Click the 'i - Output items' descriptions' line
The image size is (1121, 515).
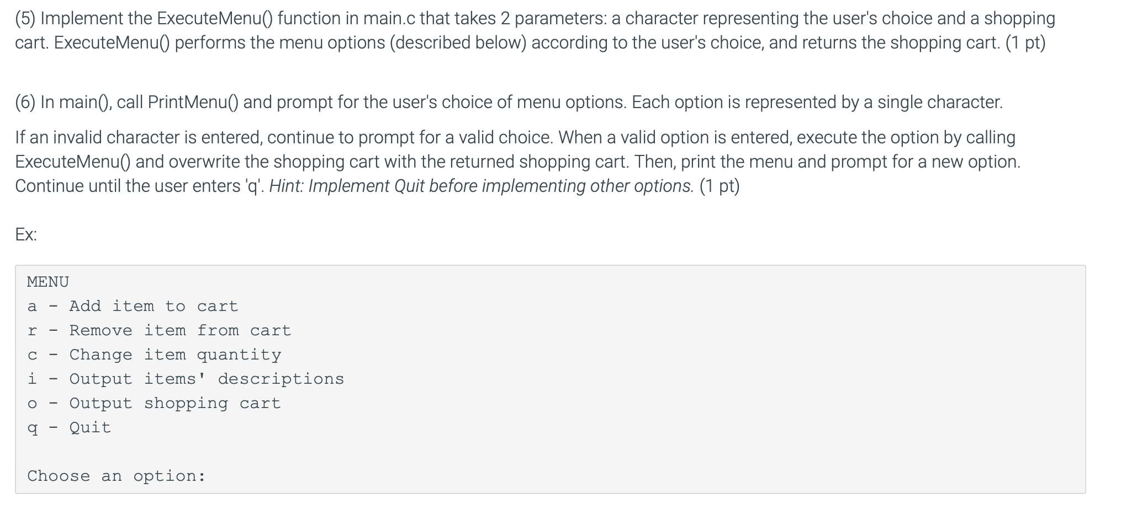coord(186,379)
